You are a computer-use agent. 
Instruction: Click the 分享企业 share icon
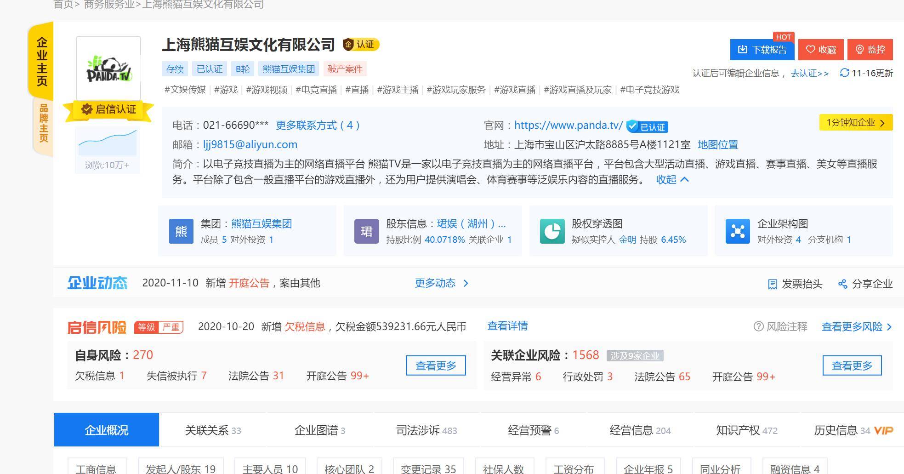point(843,284)
